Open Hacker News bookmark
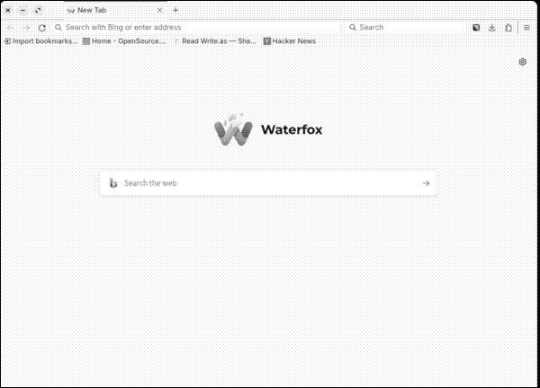The image size is (540, 388). (290, 41)
